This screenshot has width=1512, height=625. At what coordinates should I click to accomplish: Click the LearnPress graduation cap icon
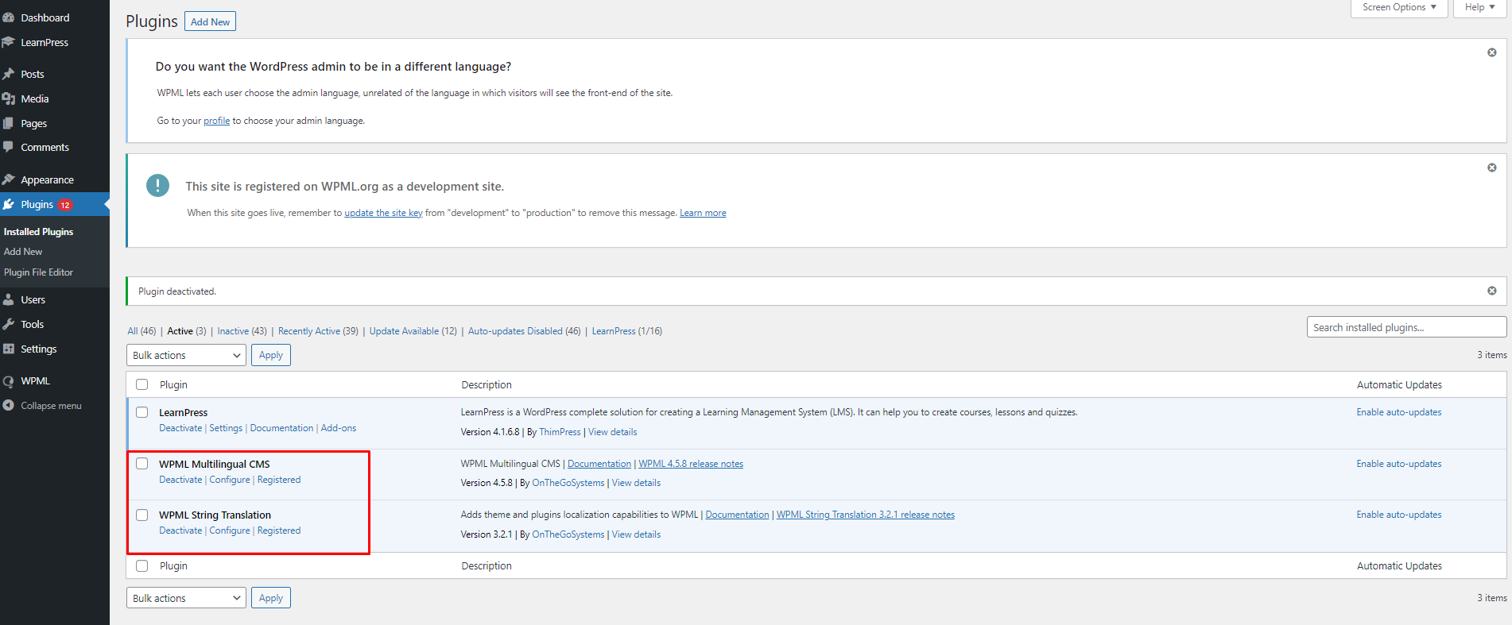[x=9, y=42]
